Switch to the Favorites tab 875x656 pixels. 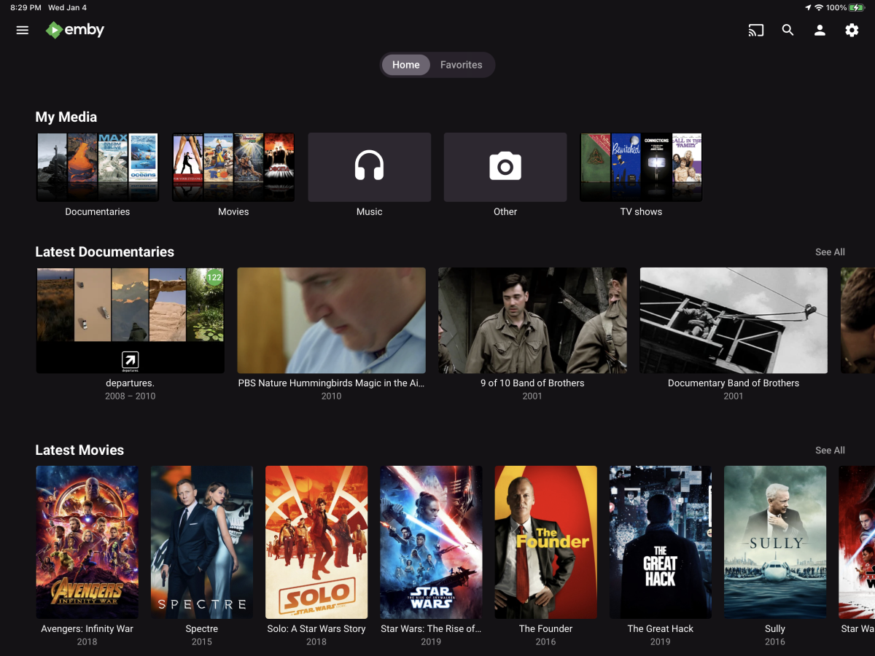[x=462, y=65]
